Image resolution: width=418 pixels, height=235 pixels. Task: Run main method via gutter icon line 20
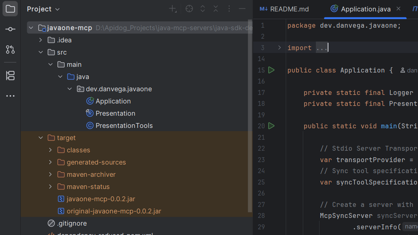pyautogui.click(x=271, y=126)
